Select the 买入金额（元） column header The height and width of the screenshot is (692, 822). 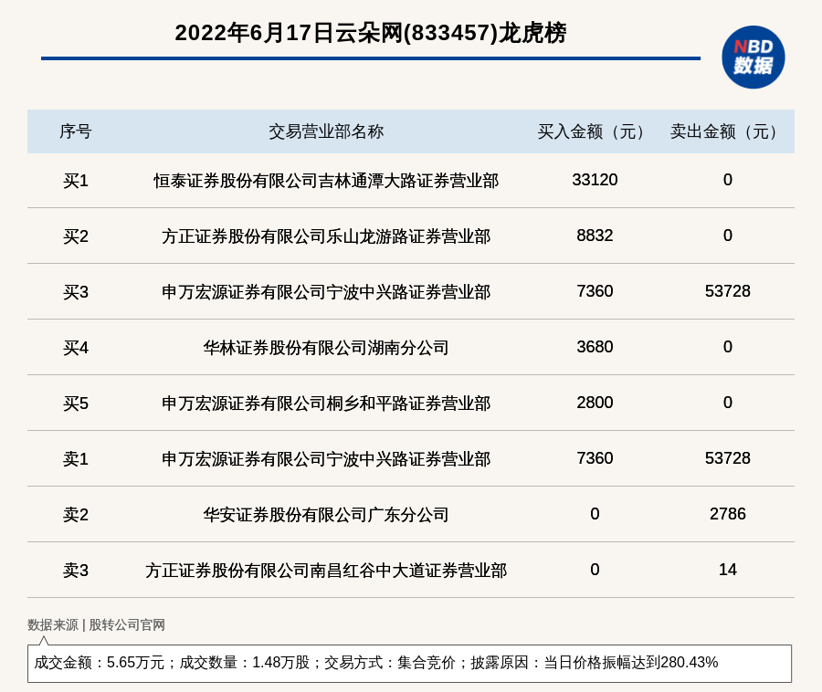pyautogui.click(x=595, y=131)
